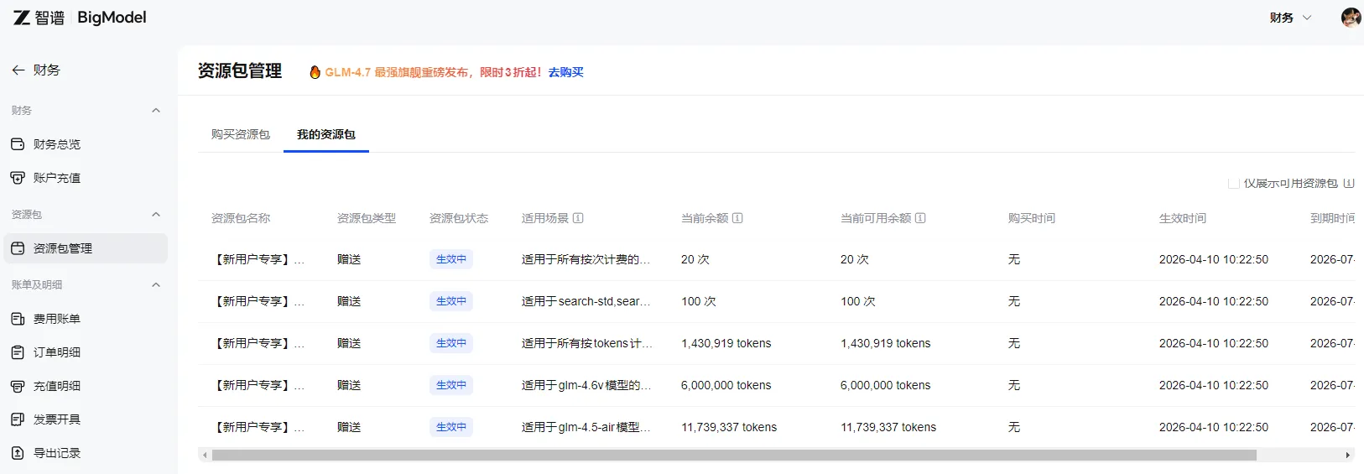This screenshot has width=1364, height=474.
Task: Enable 仅展示可用资源包 checkbox
Action: tap(1234, 183)
